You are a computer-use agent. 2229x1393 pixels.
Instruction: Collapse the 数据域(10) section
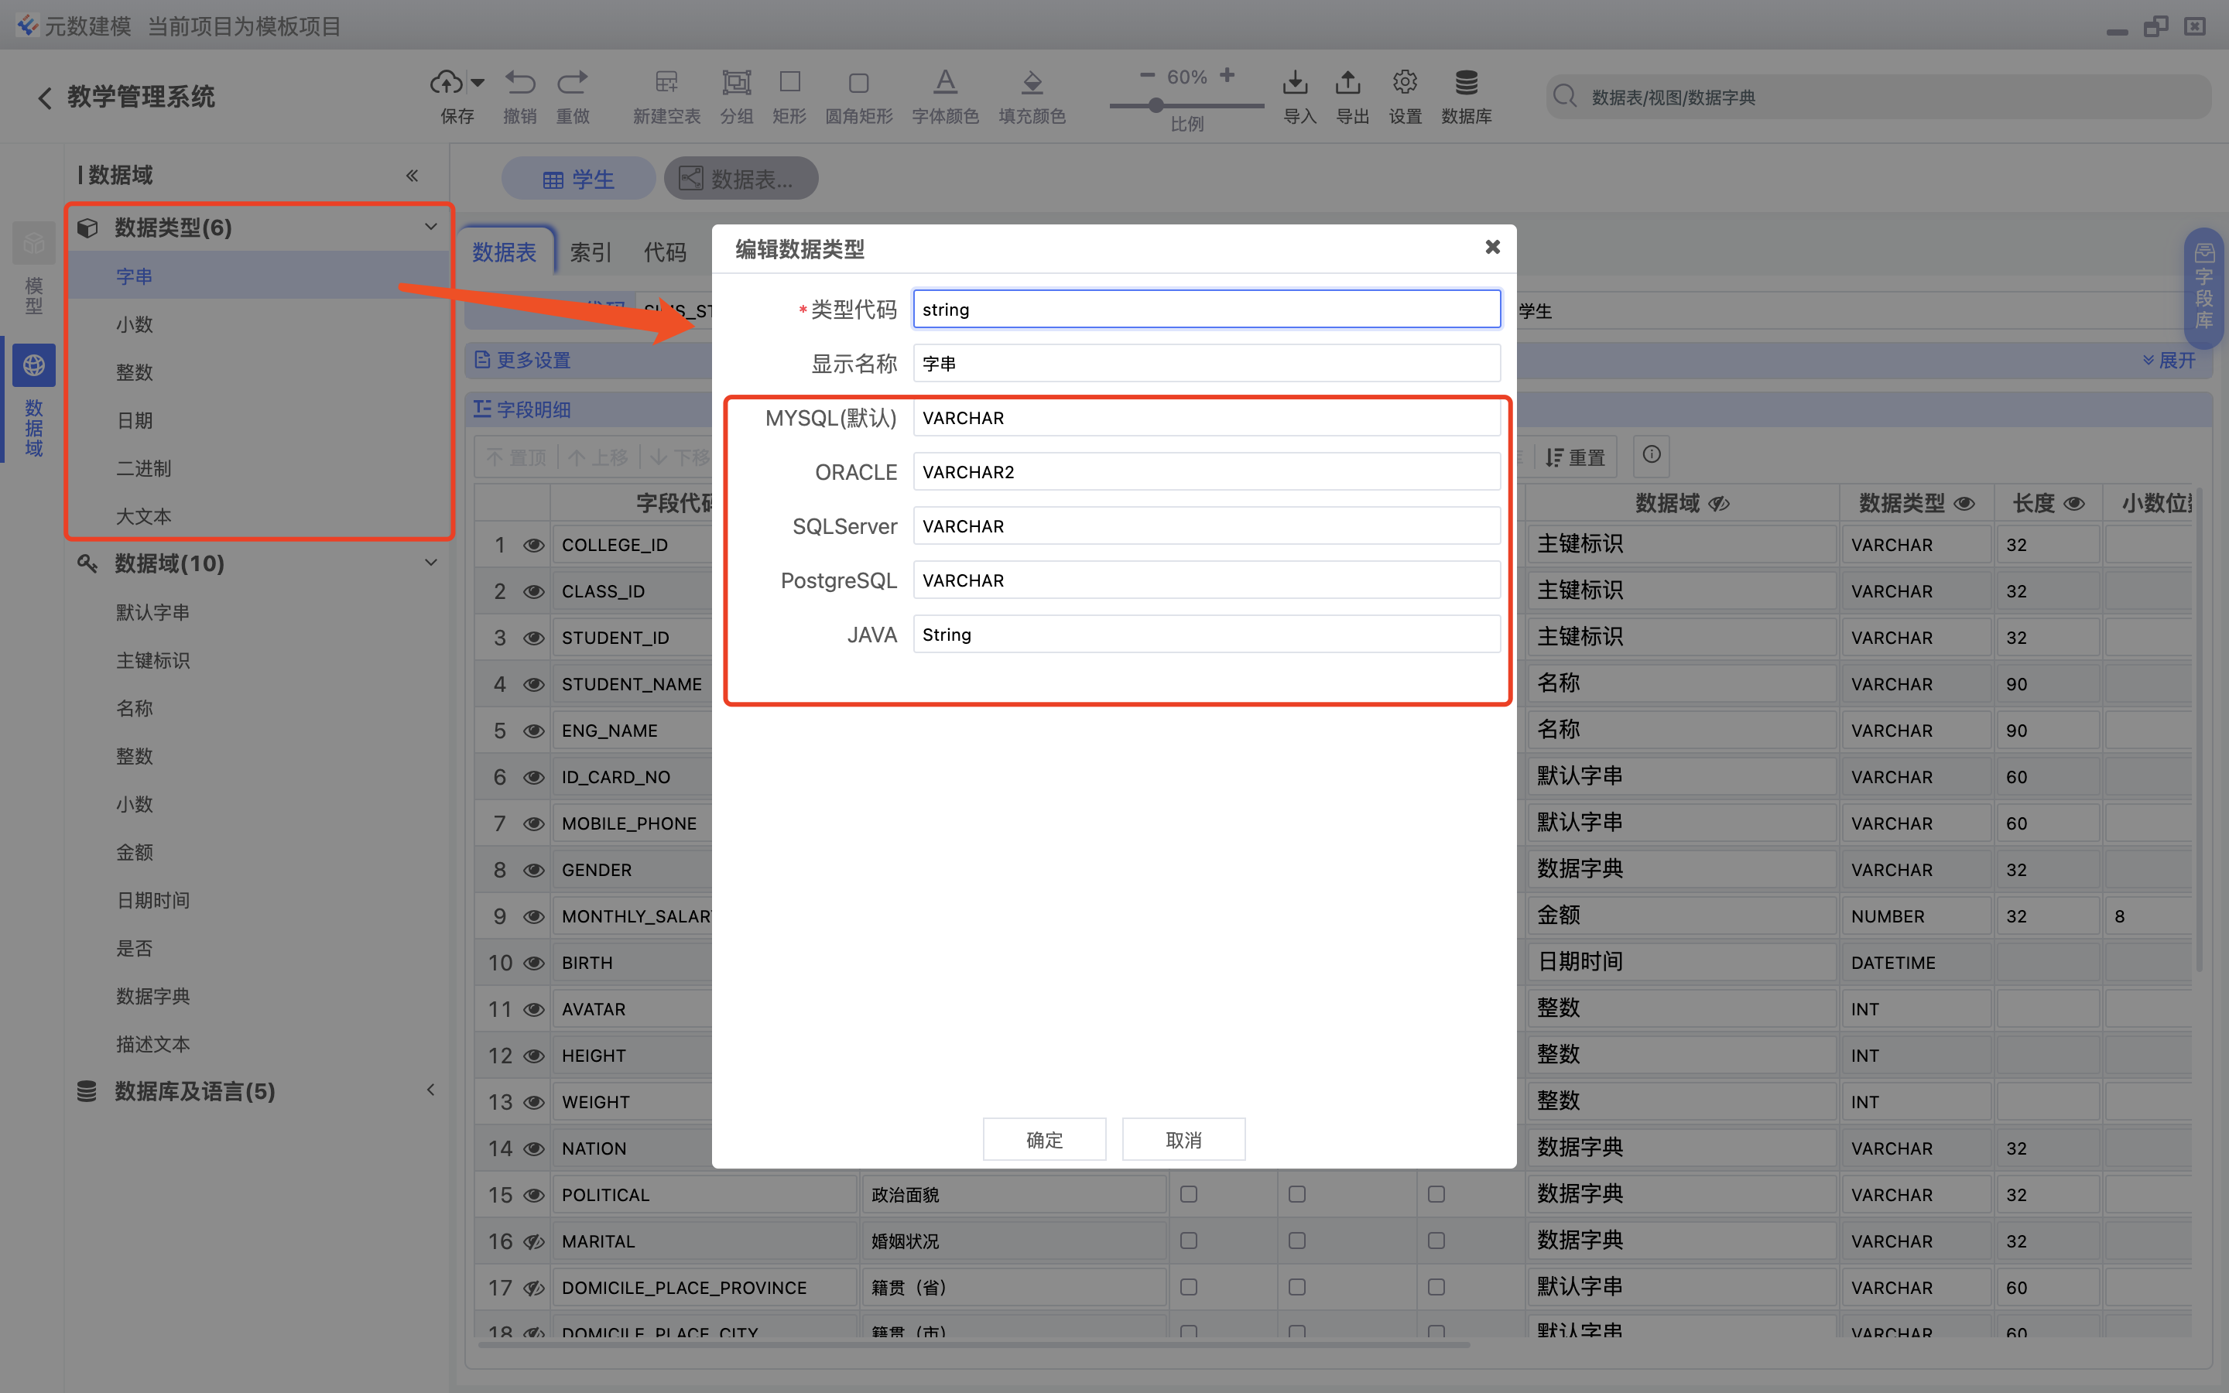click(x=430, y=562)
